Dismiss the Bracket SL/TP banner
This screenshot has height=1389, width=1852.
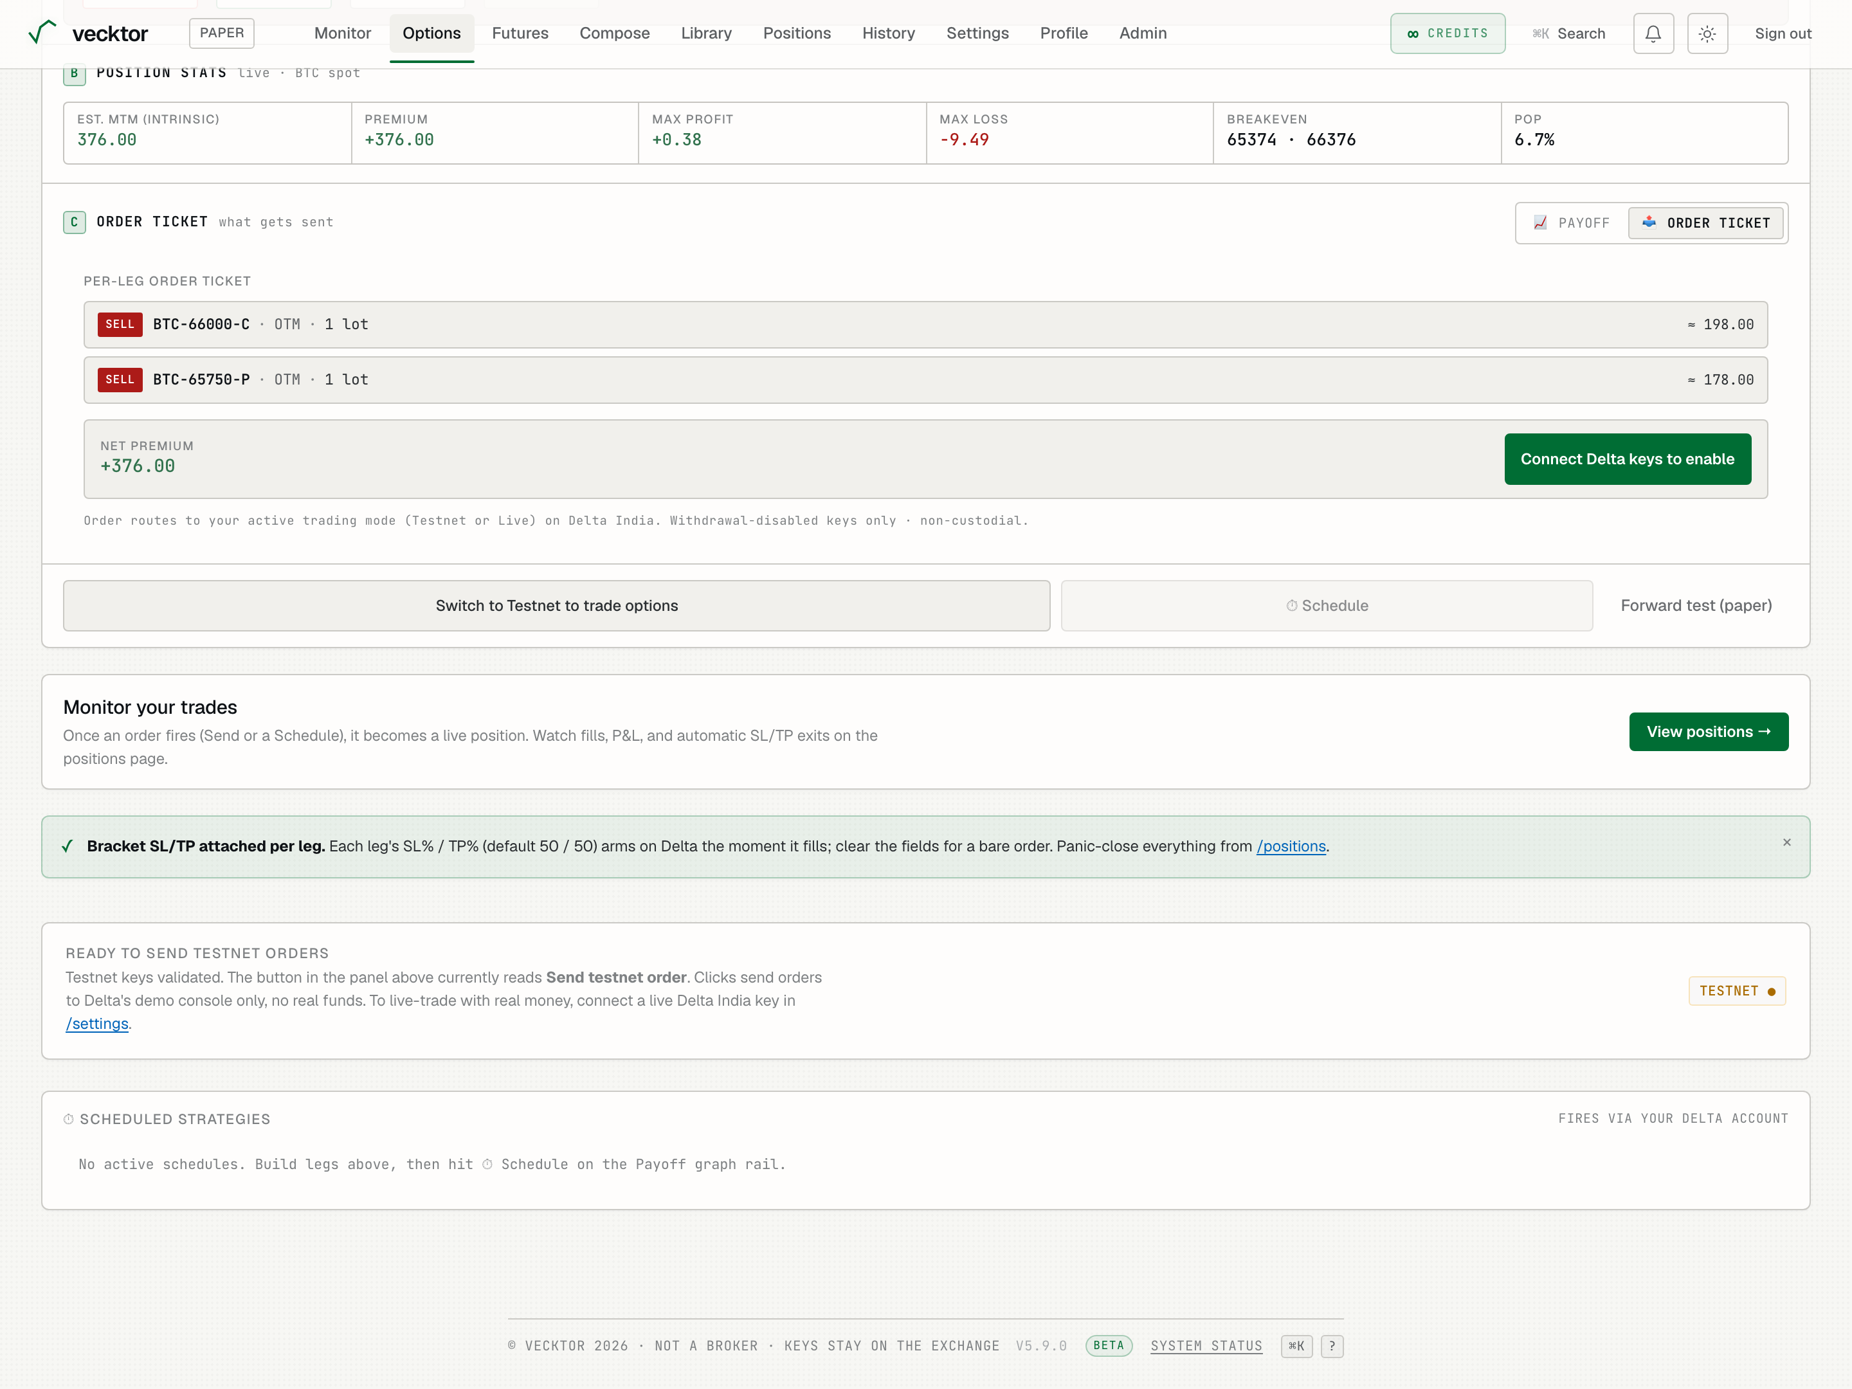[x=1786, y=842]
